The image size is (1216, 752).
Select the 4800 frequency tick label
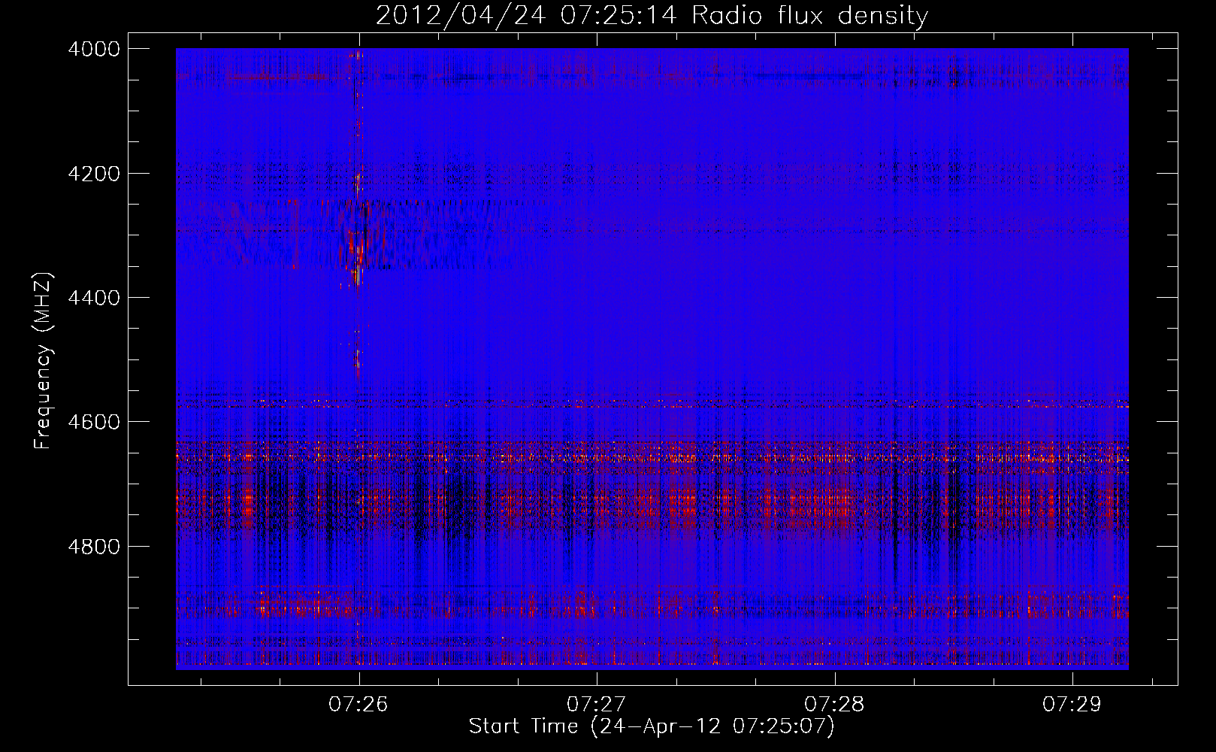94,547
